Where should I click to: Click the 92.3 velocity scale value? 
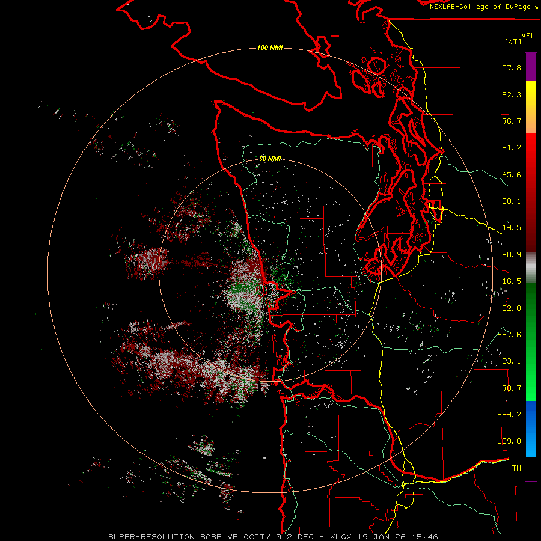pos(512,94)
